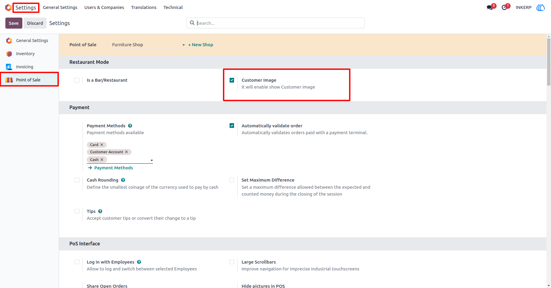Open the Odoo home app icon

click(8, 7)
